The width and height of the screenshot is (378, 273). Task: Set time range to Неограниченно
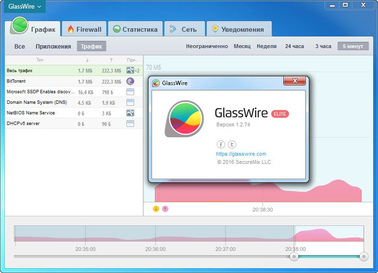[x=207, y=46]
